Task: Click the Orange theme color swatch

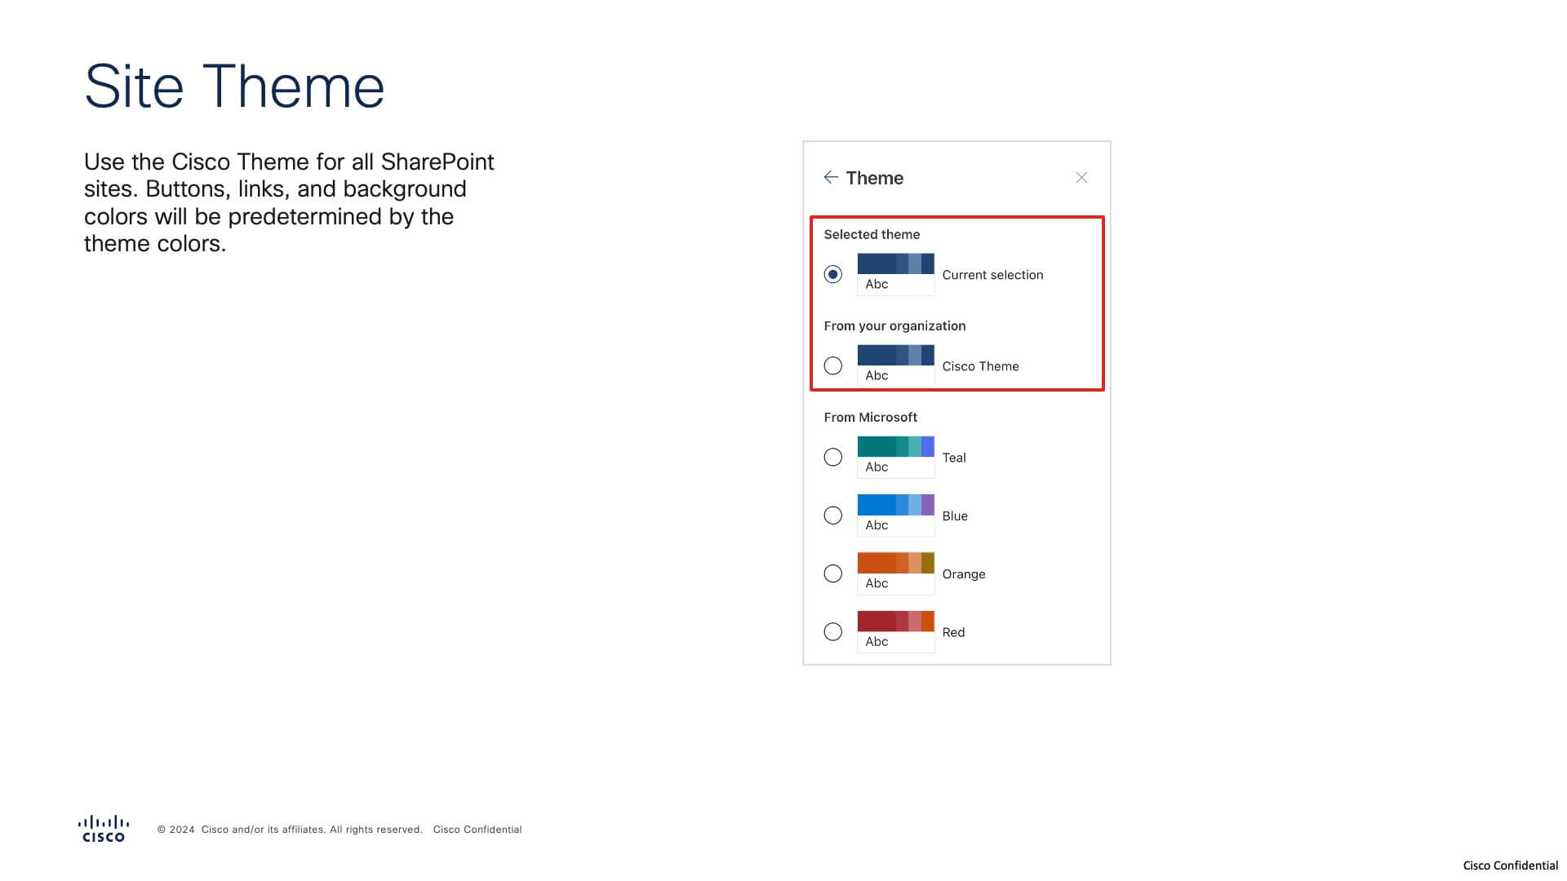Action: point(895,573)
